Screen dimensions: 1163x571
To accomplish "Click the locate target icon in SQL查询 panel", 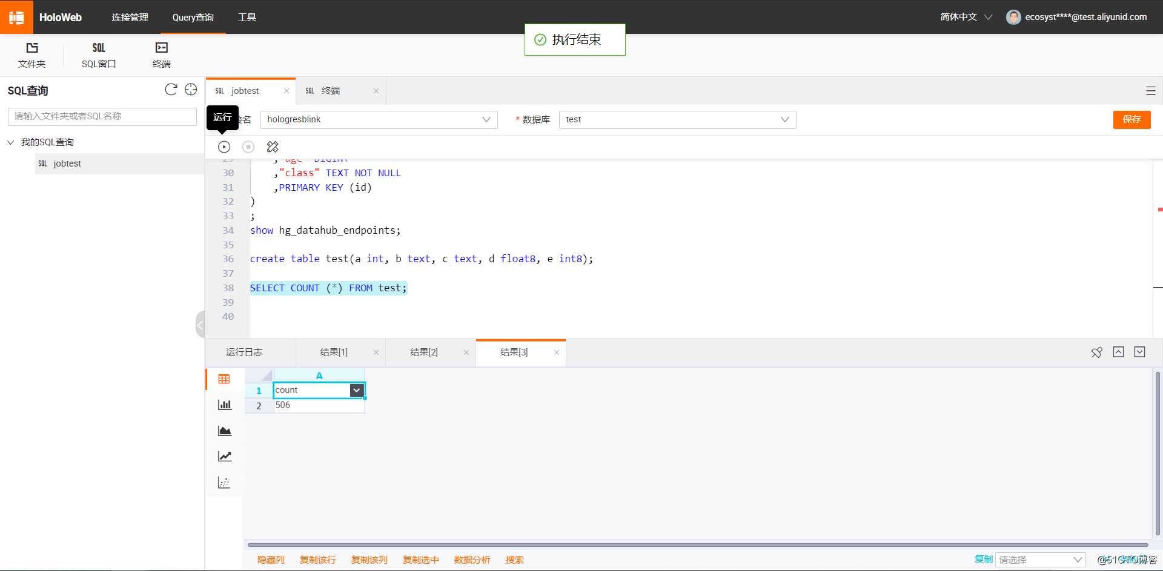I will pos(191,90).
